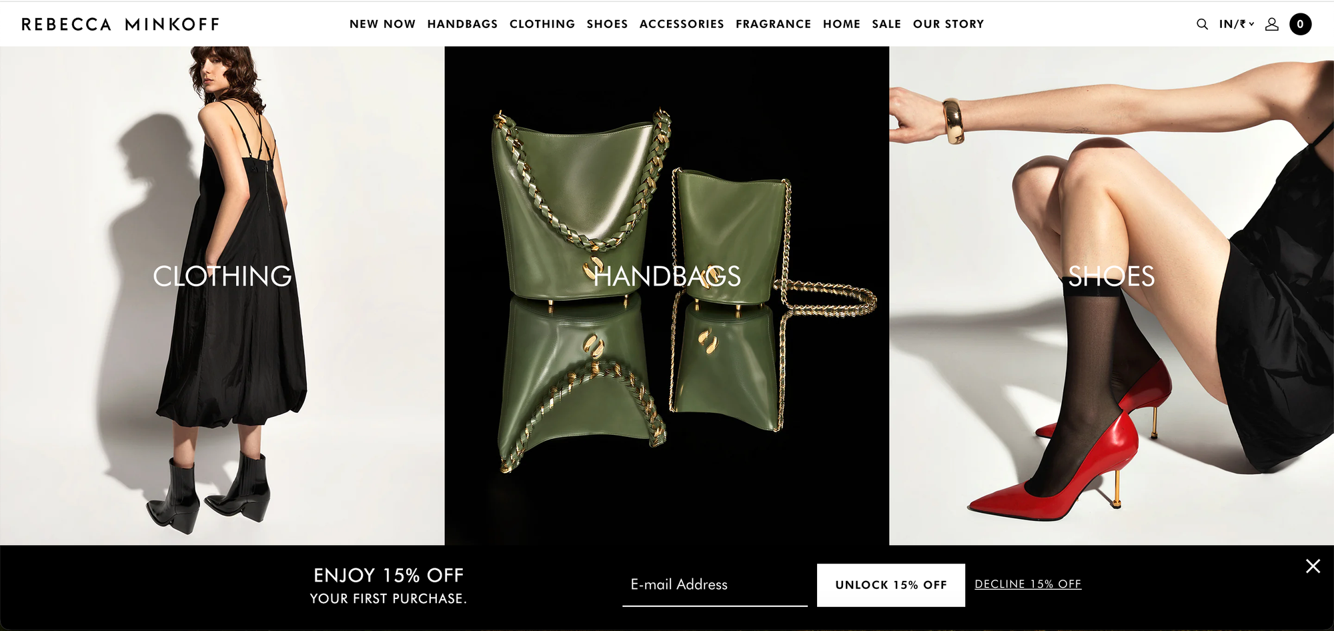This screenshot has width=1334, height=631.
Task: Open the Clothing category image tile
Action: [x=222, y=295]
